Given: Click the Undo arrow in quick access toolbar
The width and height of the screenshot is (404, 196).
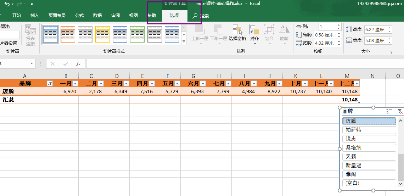Looking at the screenshot, I should 7,4.
